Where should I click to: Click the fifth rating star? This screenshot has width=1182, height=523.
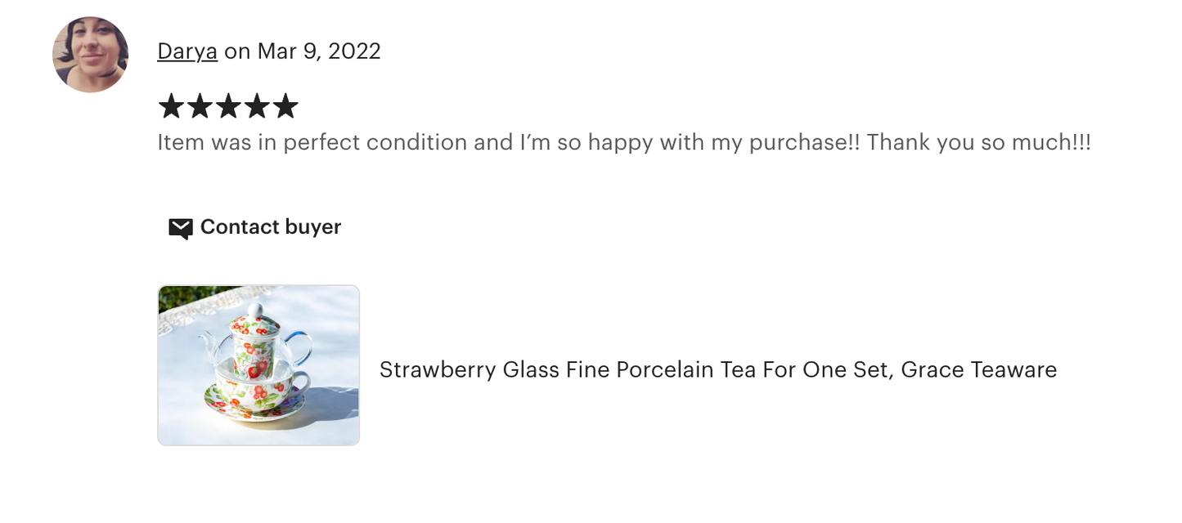(x=285, y=106)
